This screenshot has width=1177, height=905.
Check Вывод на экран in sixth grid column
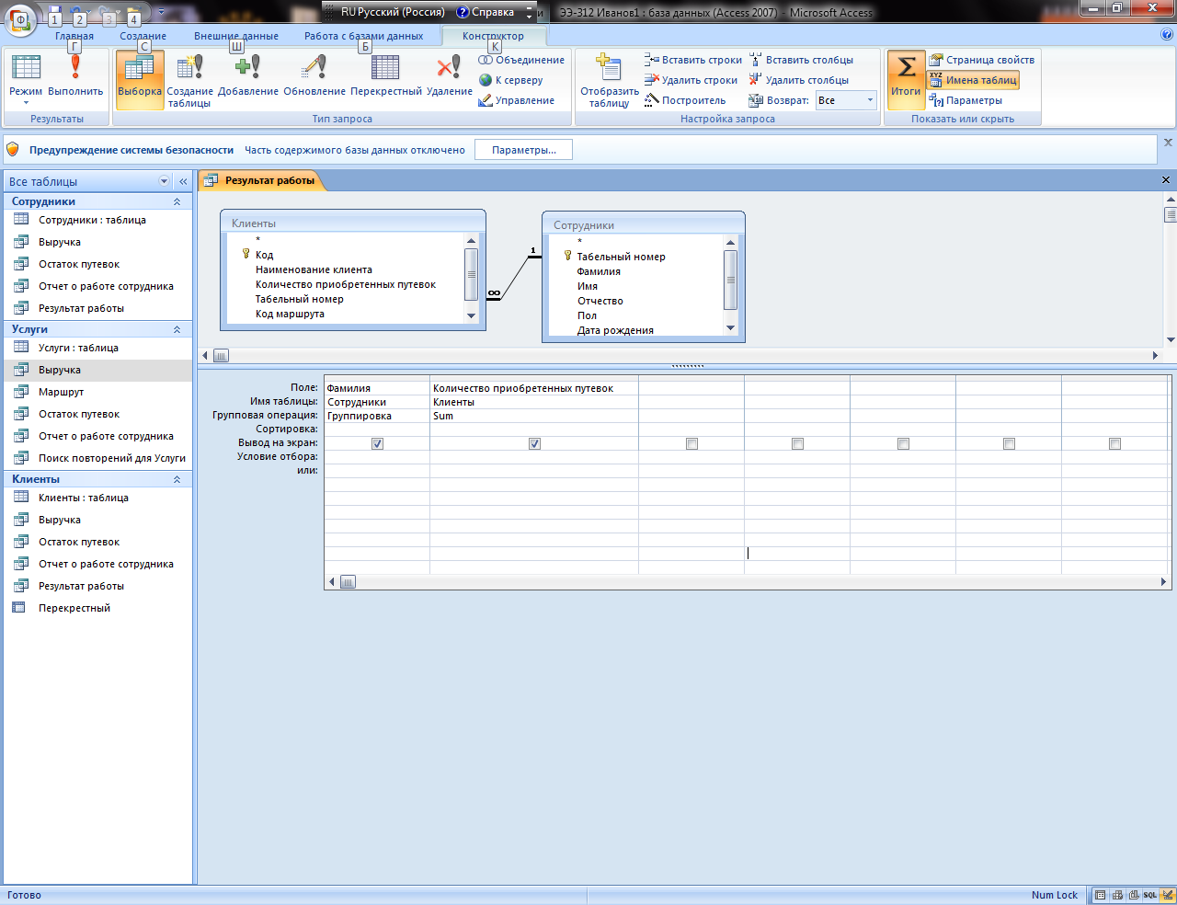(x=1009, y=443)
